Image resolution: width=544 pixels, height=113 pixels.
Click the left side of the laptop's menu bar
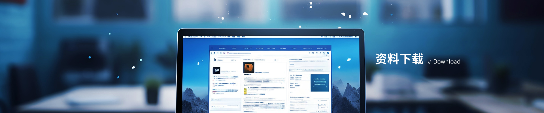click(193, 37)
